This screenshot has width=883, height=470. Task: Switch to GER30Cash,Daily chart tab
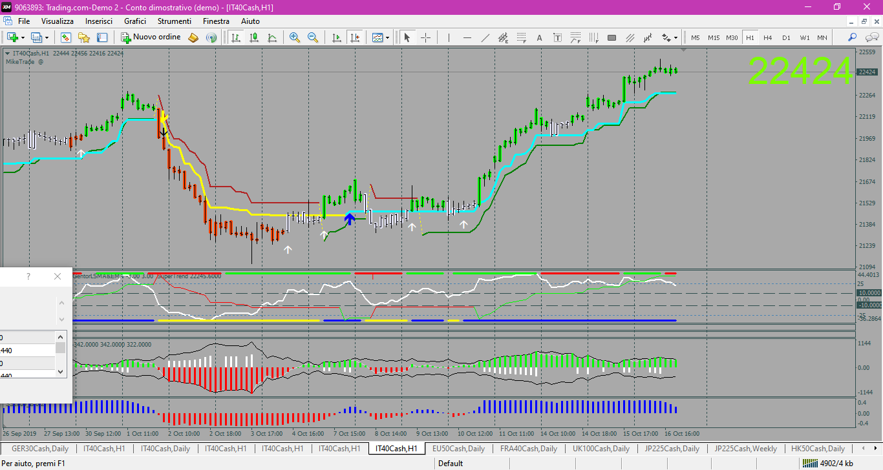point(40,449)
